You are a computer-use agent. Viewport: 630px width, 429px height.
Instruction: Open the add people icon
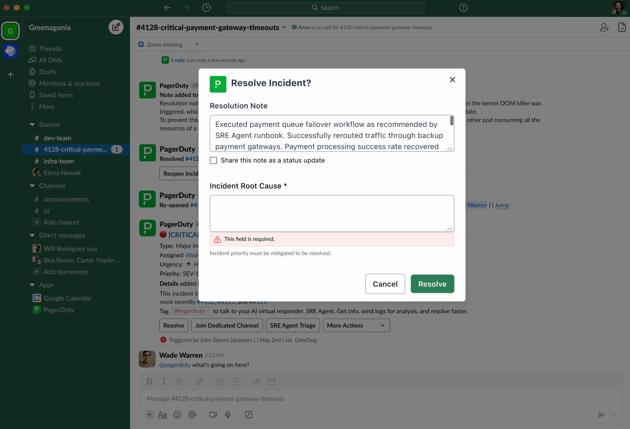point(604,27)
